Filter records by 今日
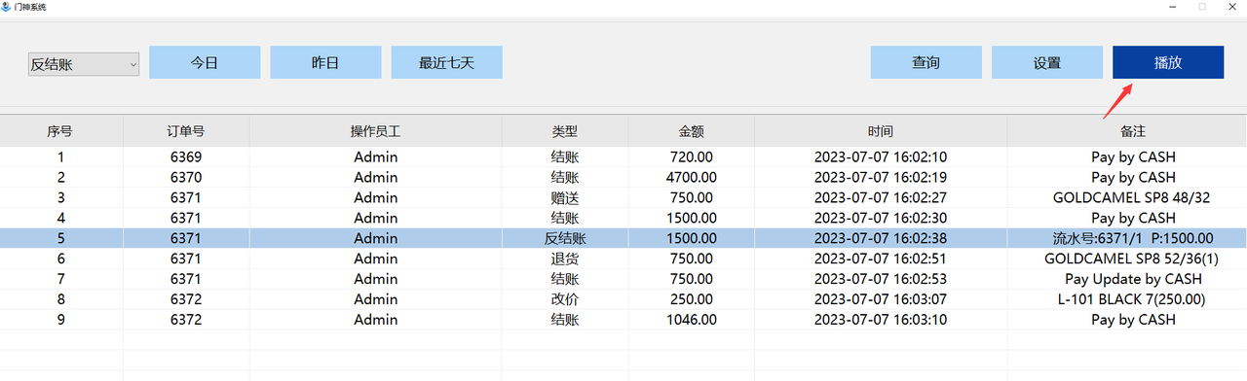Image resolution: width=1247 pixels, height=381 pixels. [x=205, y=62]
